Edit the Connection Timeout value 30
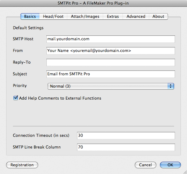This screenshot has height=174, width=187. (126, 136)
